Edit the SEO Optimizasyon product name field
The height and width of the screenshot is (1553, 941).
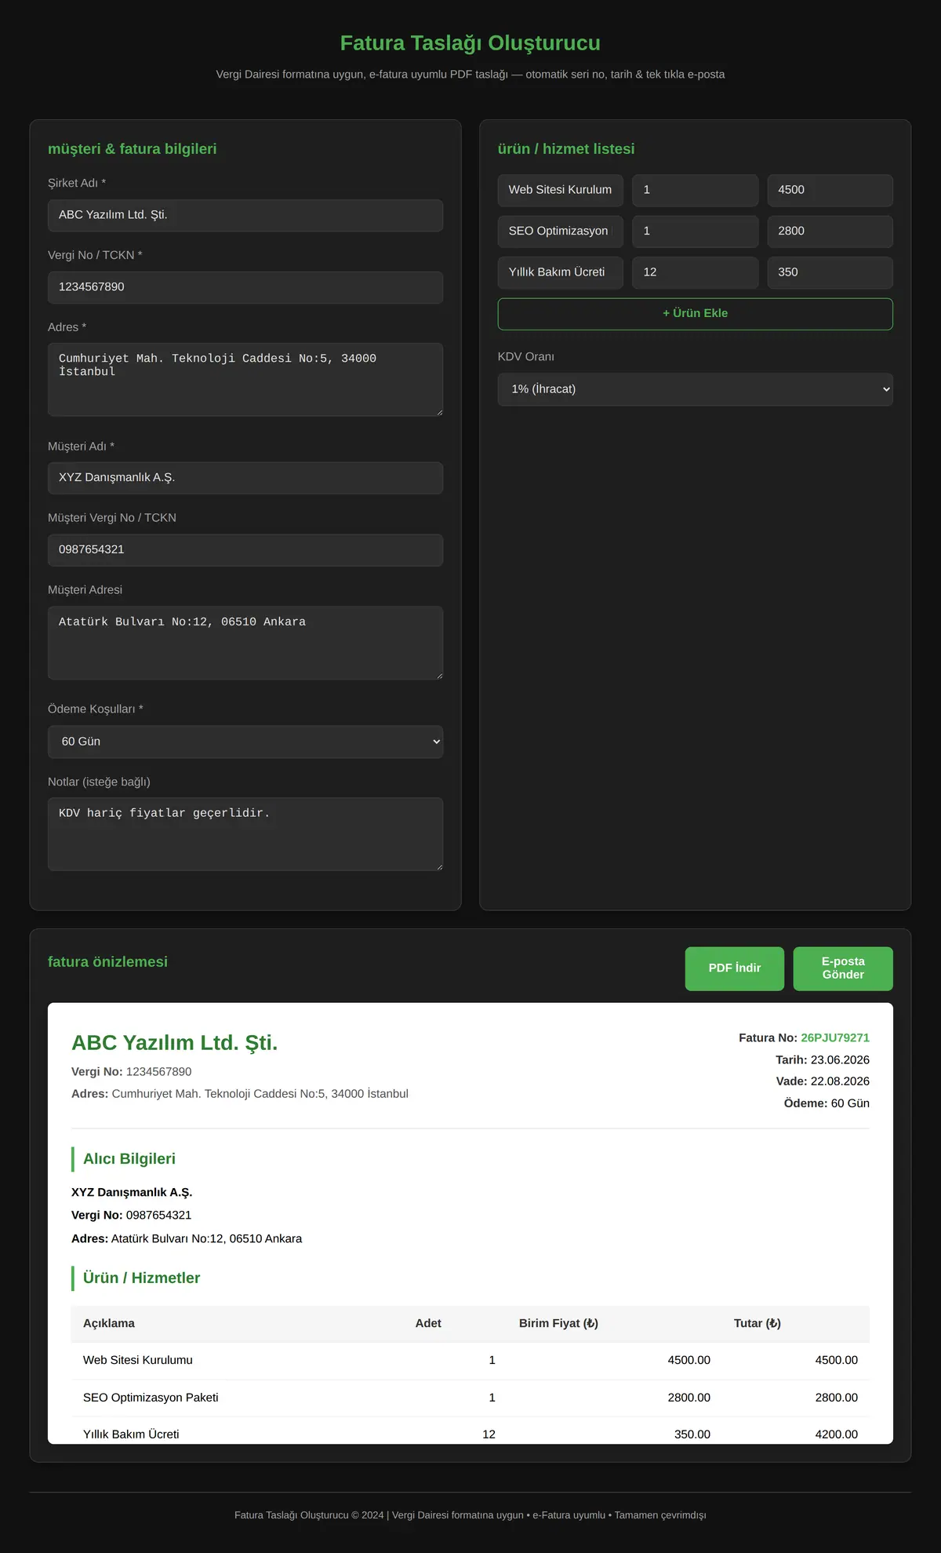(x=561, y=231)
